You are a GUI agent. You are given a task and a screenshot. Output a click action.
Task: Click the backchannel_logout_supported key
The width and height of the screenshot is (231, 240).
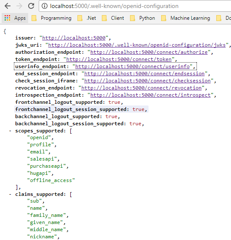click(57, 116)
